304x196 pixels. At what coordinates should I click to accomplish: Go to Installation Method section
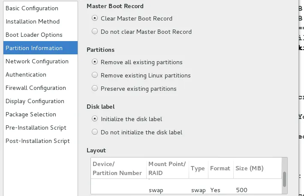click(x=33, y=21)
